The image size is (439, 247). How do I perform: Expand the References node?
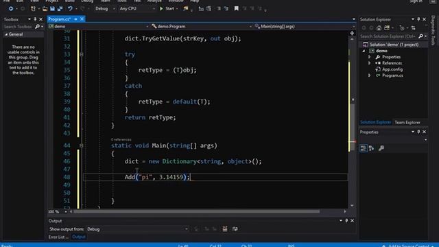click(370, 63)
